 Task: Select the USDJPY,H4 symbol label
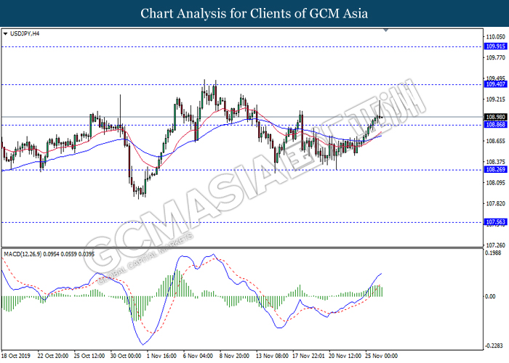coord(25,33)
